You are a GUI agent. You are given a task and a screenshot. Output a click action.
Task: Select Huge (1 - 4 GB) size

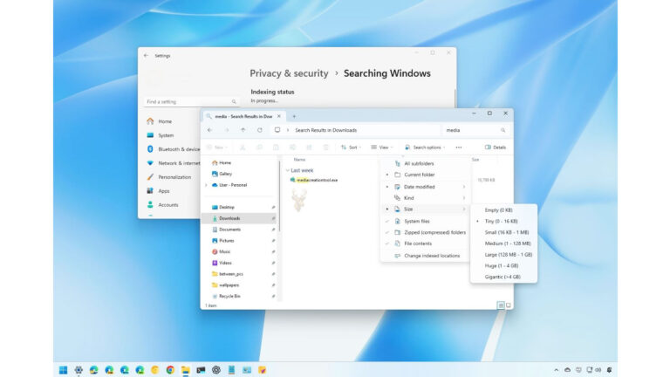[503, 265]
